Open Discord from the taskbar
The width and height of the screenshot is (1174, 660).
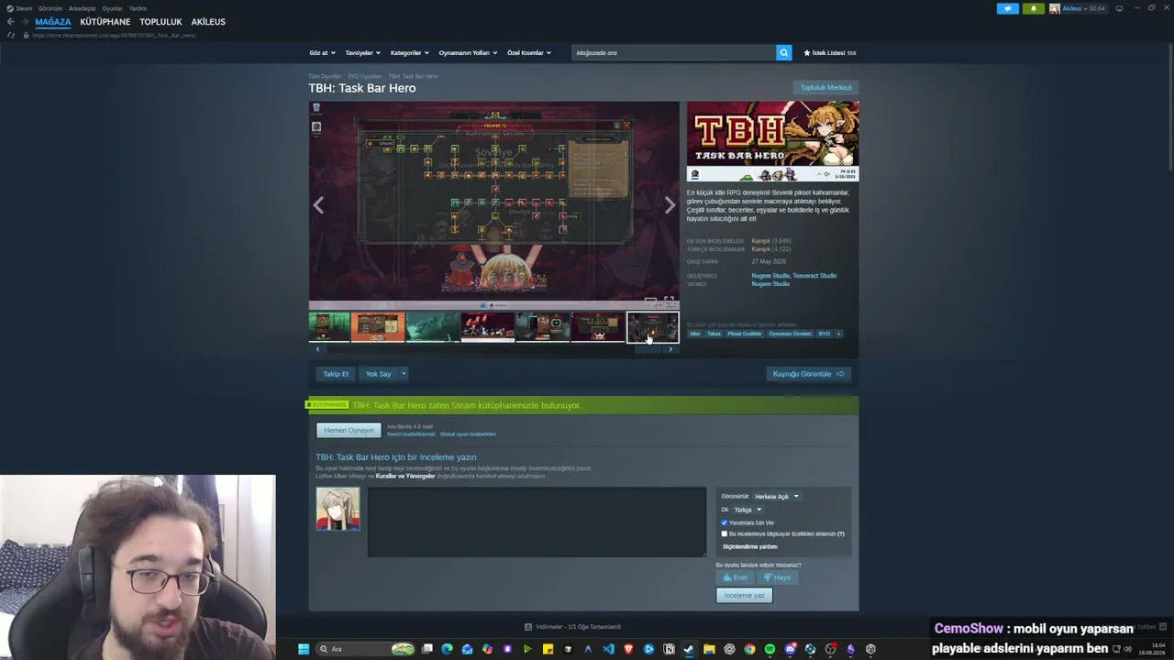click(x=790, y=649)
